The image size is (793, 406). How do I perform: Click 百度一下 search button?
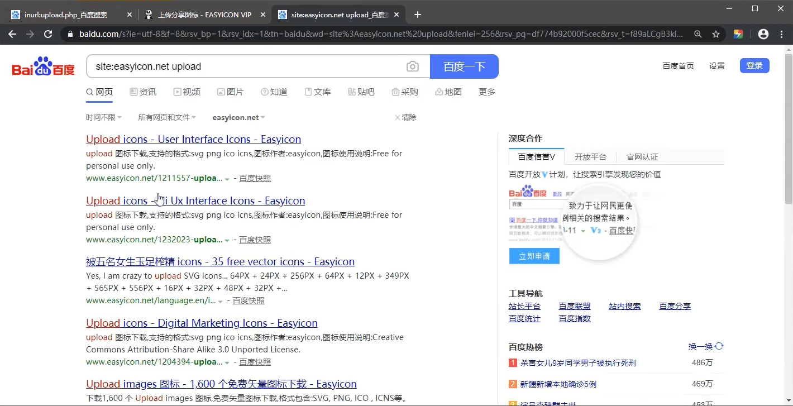pyautogui.click(x=464, y=66)
